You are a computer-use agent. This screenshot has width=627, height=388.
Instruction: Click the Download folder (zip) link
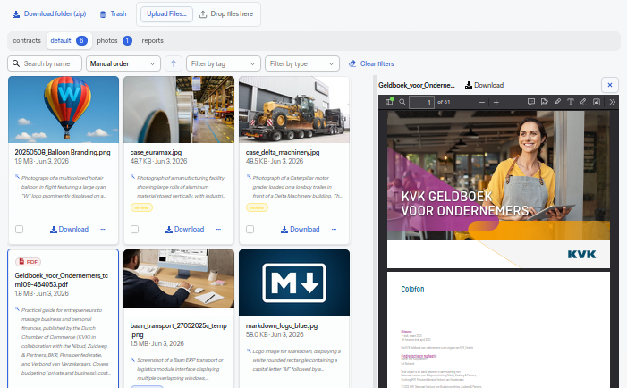click(x=49, y=14)
